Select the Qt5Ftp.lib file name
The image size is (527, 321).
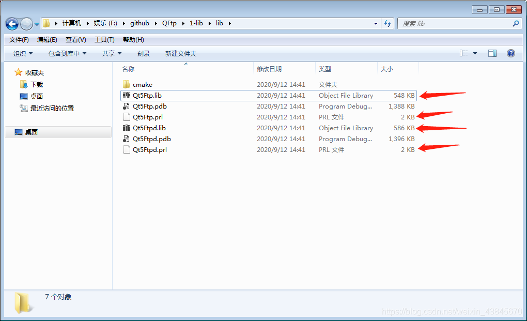click(147, 96)
